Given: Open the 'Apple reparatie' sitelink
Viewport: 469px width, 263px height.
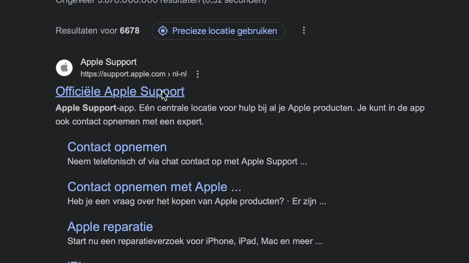Looking at the screenshot, I should 110,227.
